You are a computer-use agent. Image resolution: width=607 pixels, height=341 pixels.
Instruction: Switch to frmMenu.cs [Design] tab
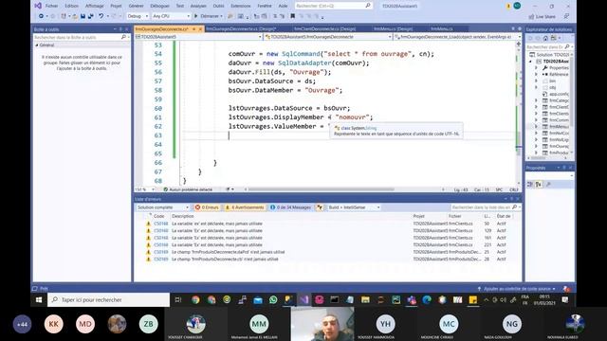(393, 29)
